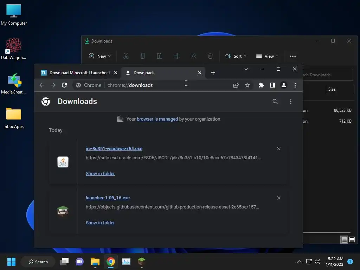
Task: Close the Chrome Downloads tab
Action: click(200, 73)
